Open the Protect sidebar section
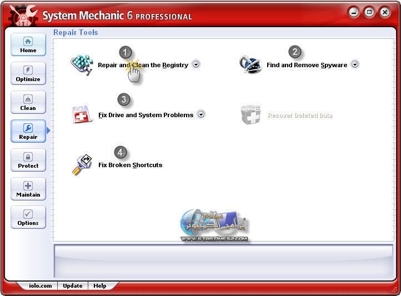This screenshot has height=296, width=401. point(28,160)
